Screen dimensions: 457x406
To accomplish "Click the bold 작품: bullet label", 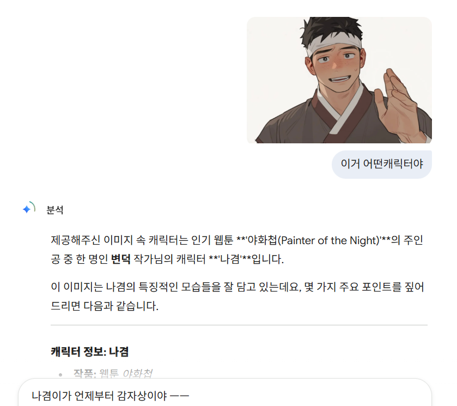I will pyautogui.click(x=85, y=373).
